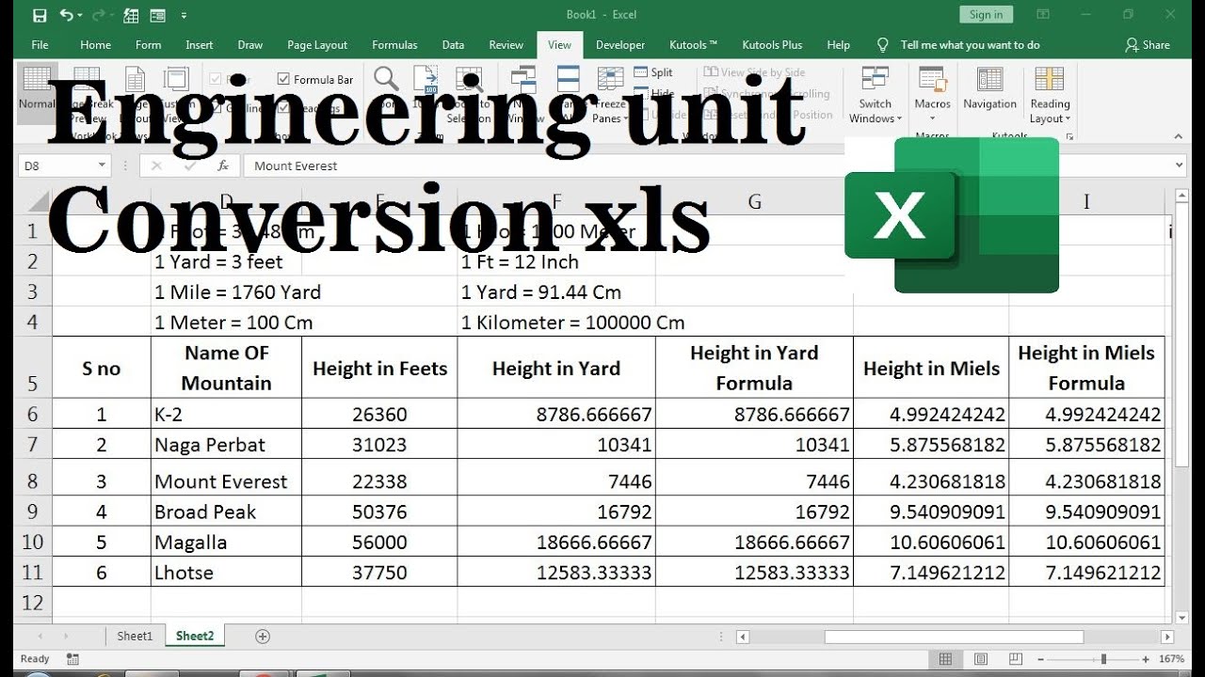Select Page Break Preview in status bar
This screenshot has width=1205, height=677.
tap(1015, 659)
